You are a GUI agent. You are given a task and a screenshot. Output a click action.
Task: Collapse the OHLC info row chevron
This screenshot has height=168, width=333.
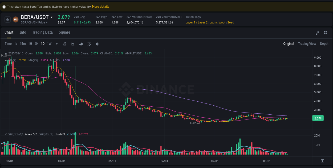click(6, 53)
